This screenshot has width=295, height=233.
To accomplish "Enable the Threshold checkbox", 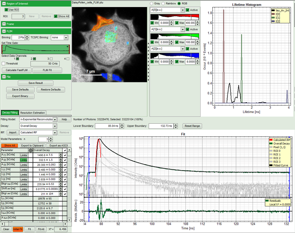I will click(4, 64).
